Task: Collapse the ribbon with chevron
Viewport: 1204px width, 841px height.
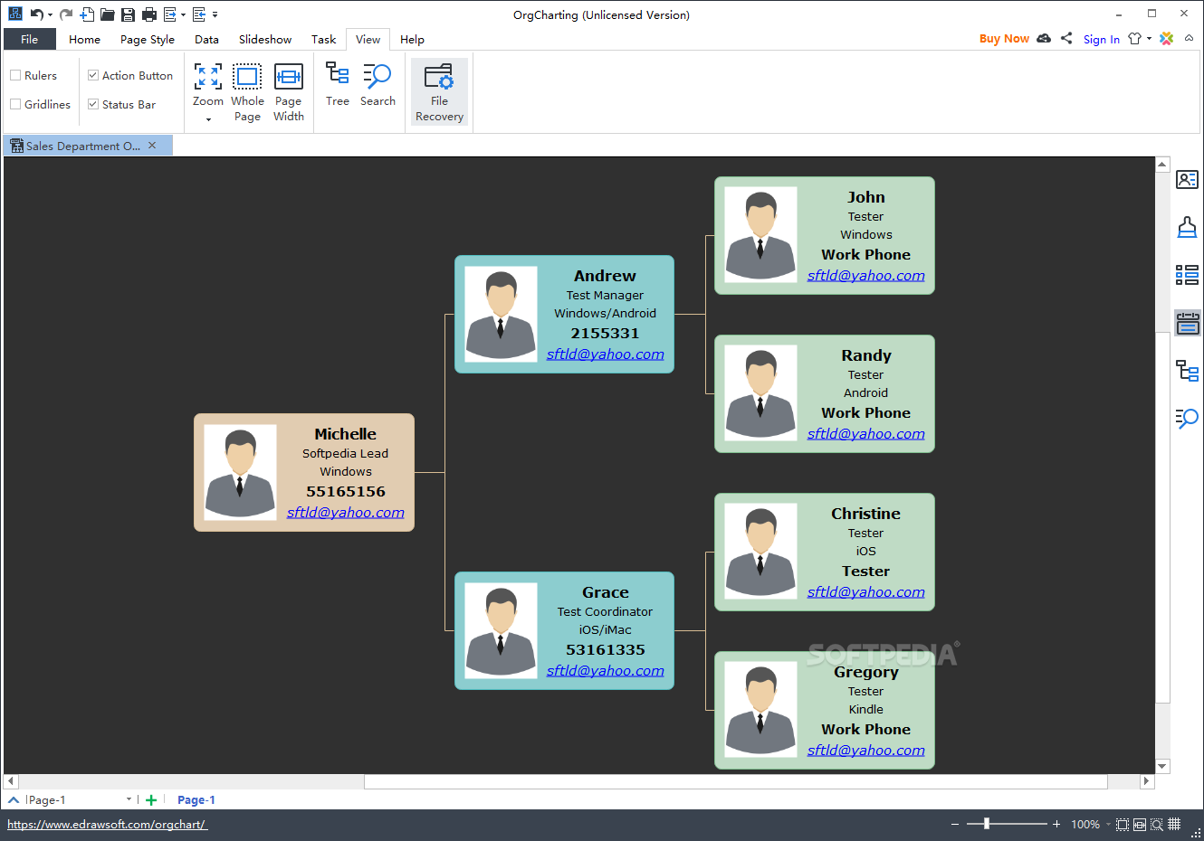Action: coord(1189,38)
